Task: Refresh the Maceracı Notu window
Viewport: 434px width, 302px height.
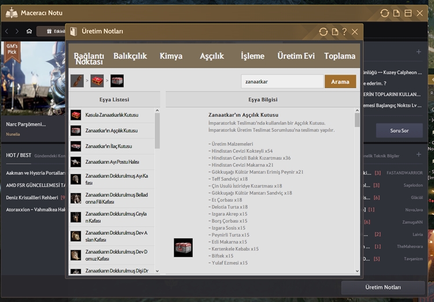Action: (384, 13)
